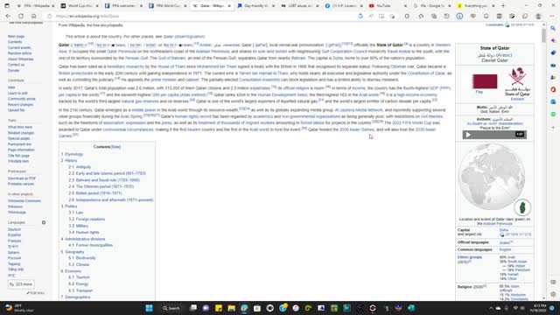This screenshot has width=560, height=315.
Task: Open the House of Thani link
Action: coord(171,66)
